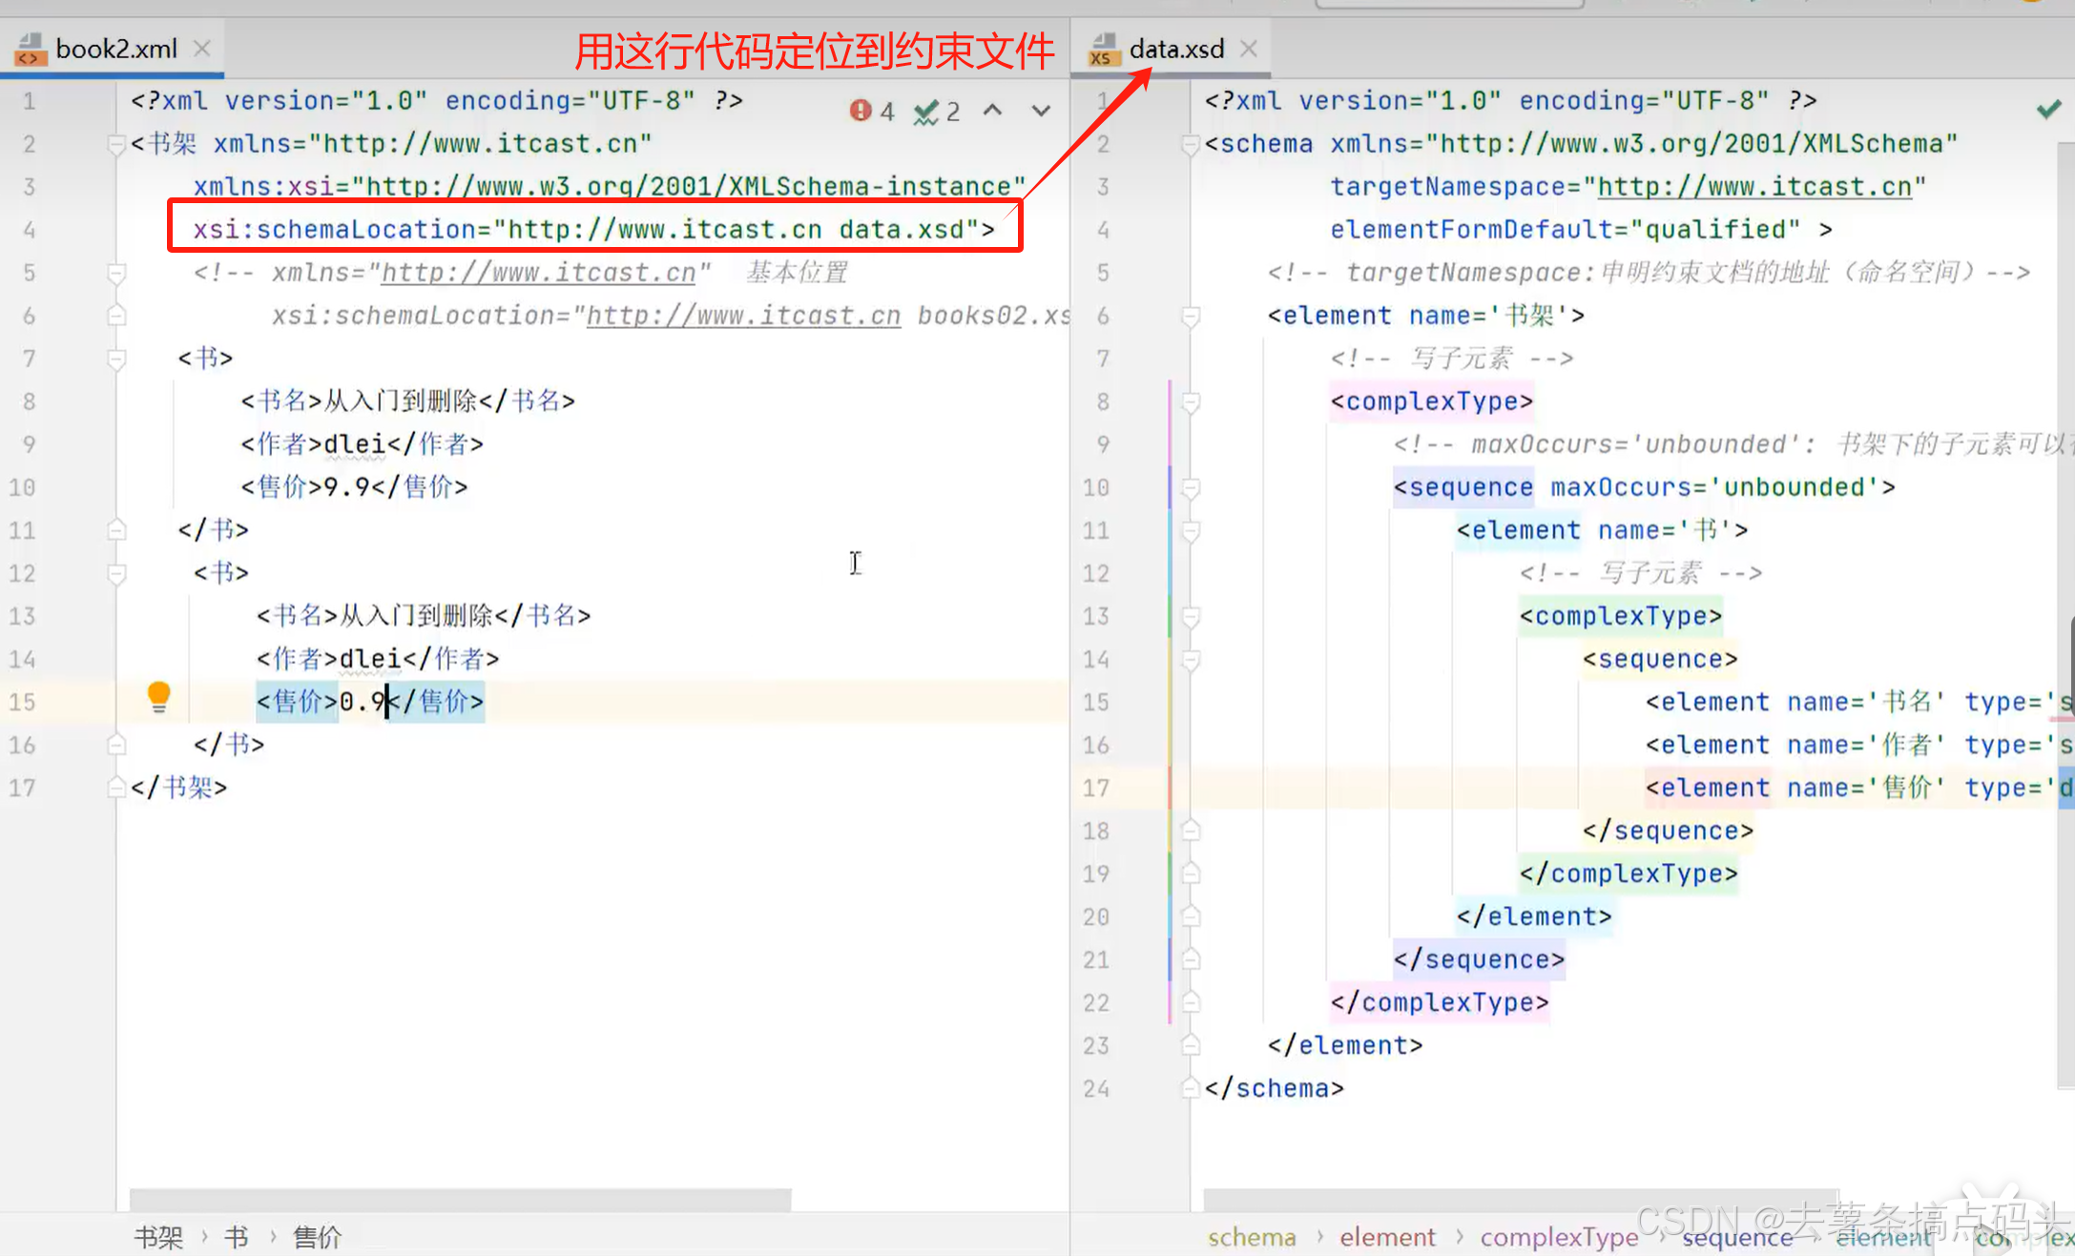Image resolution: width=2075 pixels, height=1256 pixels.
Task: Collapse the complexType fold at line 8 in data.xsd
Action: [1191, 402]
